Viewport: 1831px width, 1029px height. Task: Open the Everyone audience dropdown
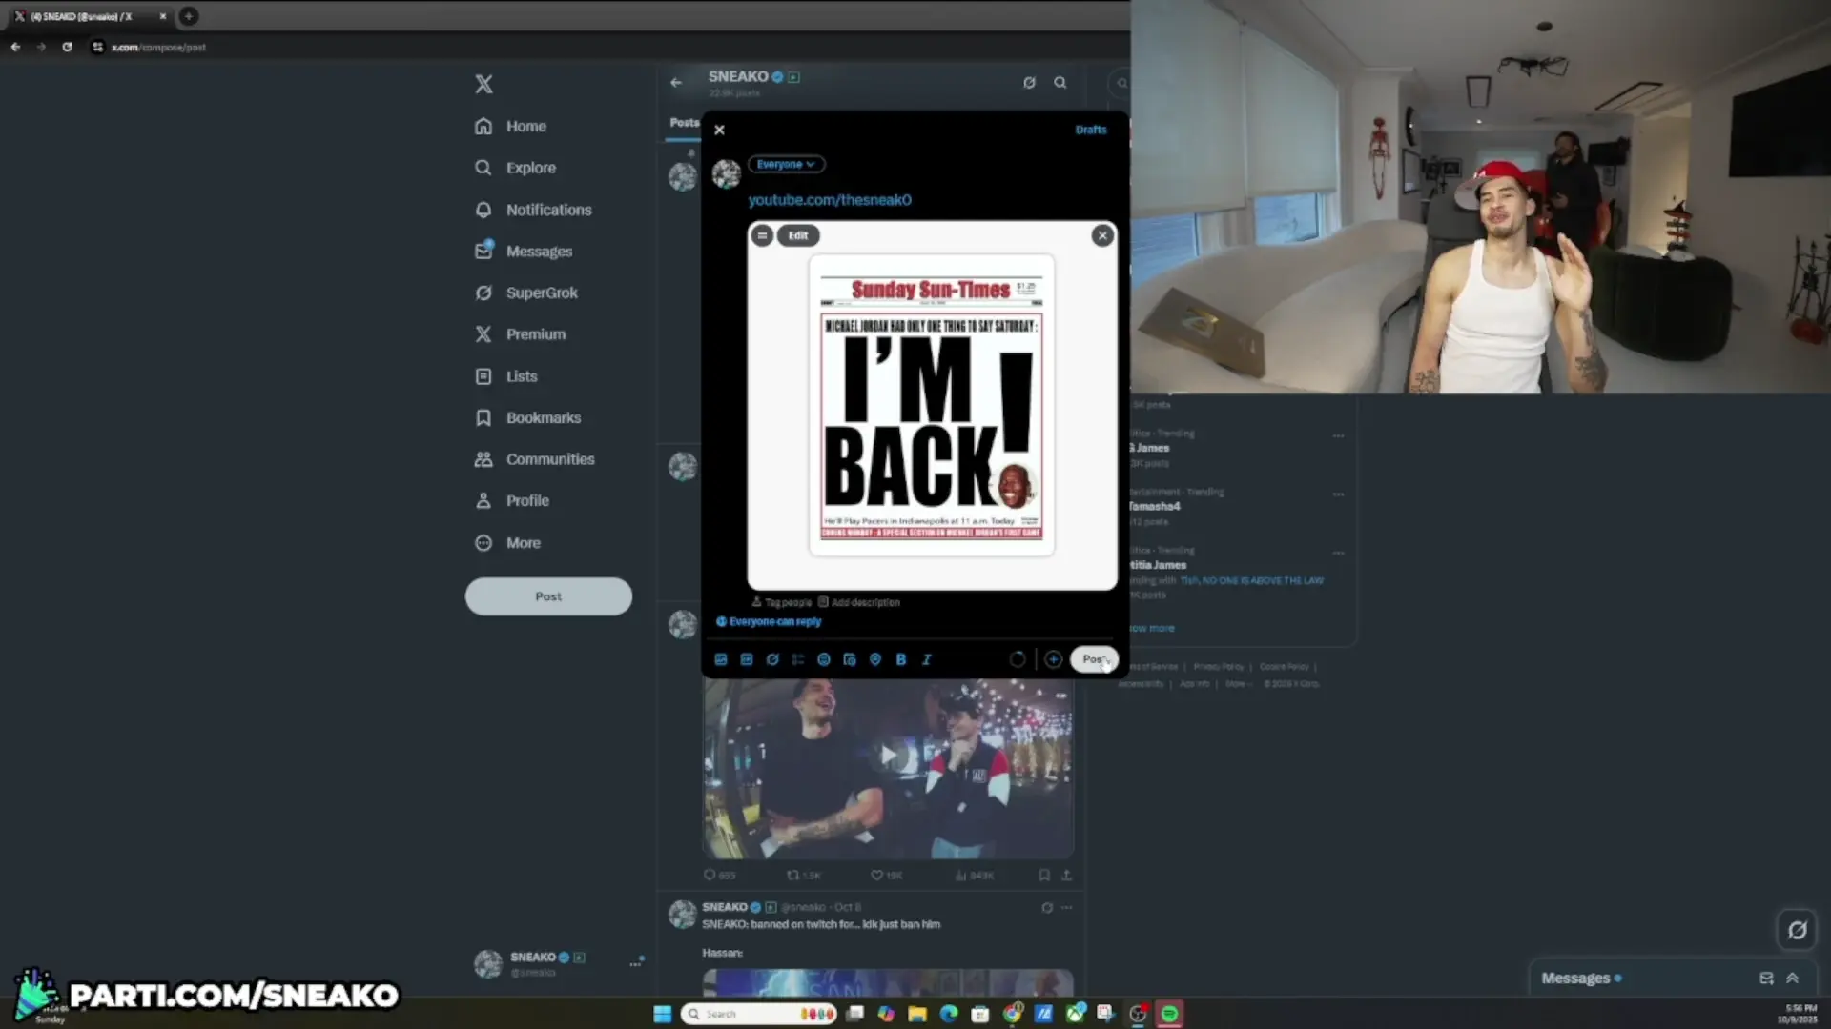[x=786, y=164]
